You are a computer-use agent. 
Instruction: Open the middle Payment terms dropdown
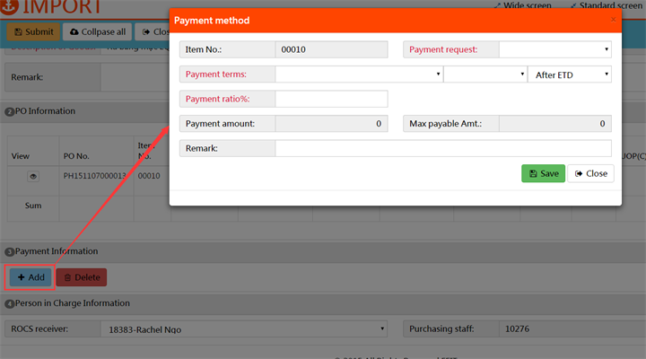point(484,74)
